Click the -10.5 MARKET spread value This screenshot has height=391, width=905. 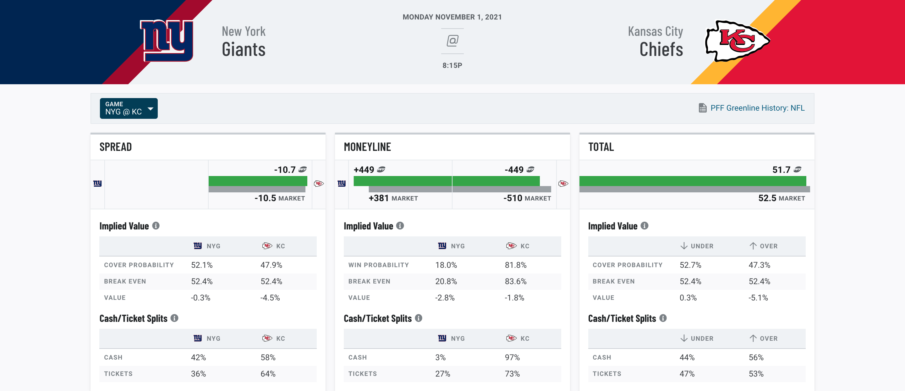pos(280,198)
